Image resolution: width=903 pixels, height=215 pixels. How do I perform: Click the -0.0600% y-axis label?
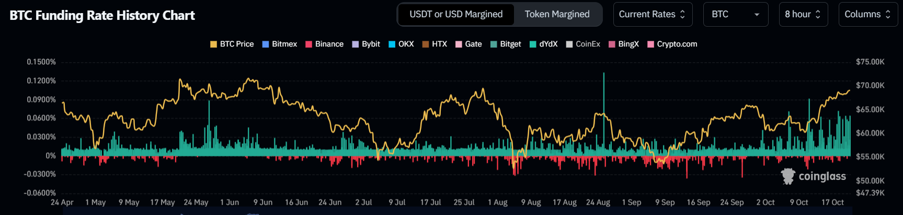(40, 193)
